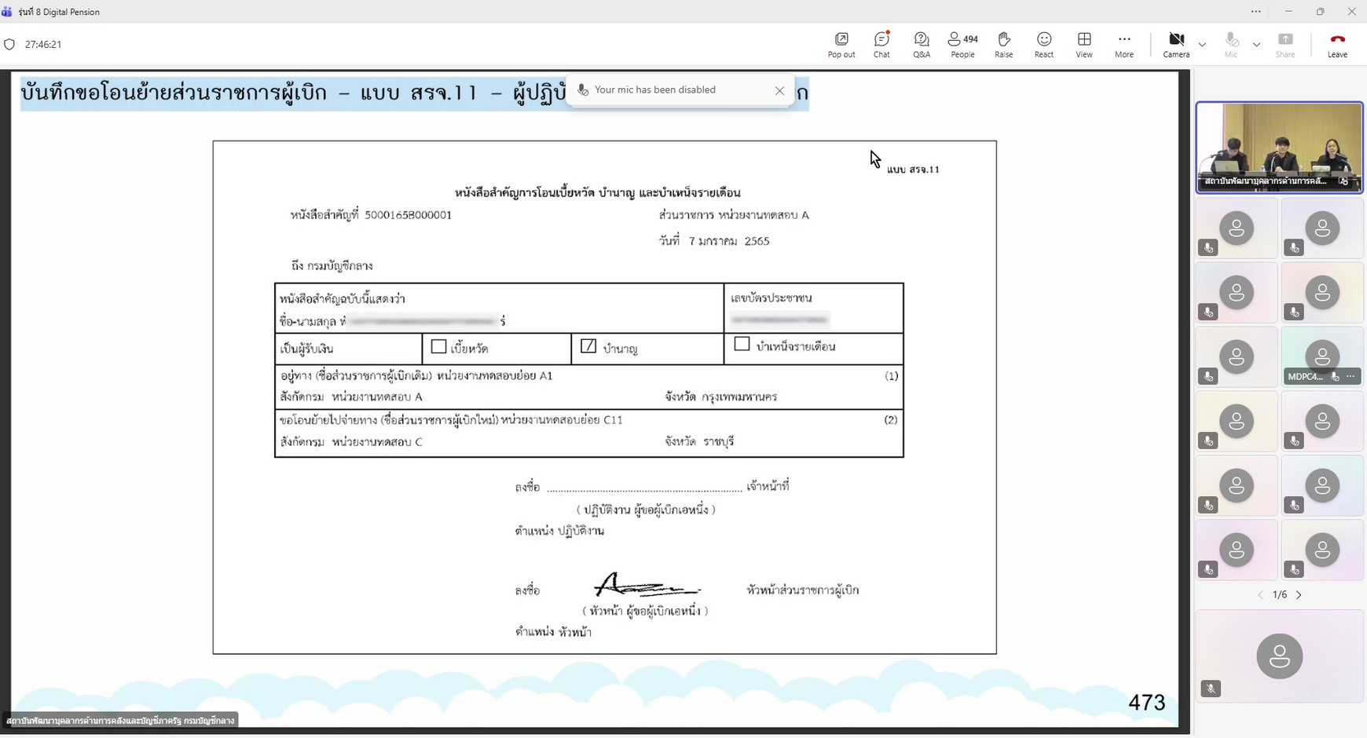
Task: Open the React emoji menu
Action: click(x=1043, y=44)
